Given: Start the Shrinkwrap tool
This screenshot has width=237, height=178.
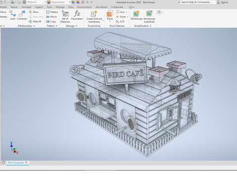Looking at the screenshot, I should tap(136, 15).
